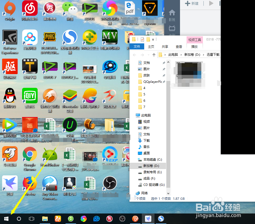
Task: Open Task View on the taskbar
Action: coord(32,219)
